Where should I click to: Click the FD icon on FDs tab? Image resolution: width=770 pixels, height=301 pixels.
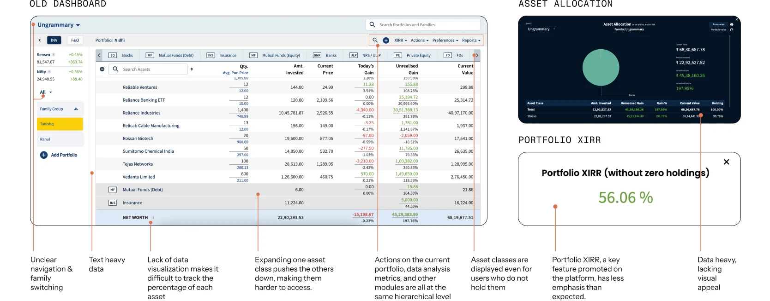(x=447, y=55)
